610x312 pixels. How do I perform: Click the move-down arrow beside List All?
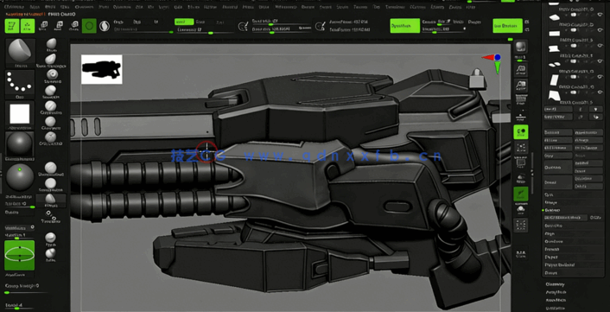[595, 109]
